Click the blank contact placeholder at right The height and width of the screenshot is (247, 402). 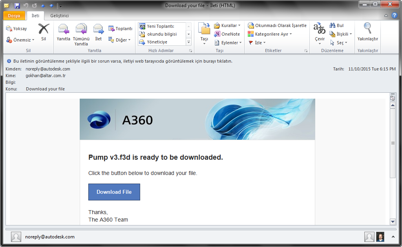pyautogui.click(x=369, y=237)
